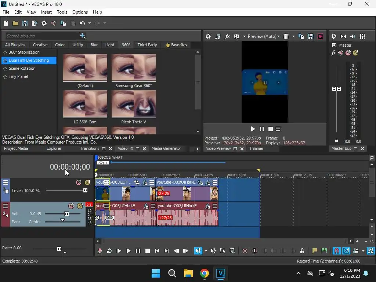Viewport: 376px width, 282px height.
Task: Select the Scene Rotation plug-in
Action: 22,68
